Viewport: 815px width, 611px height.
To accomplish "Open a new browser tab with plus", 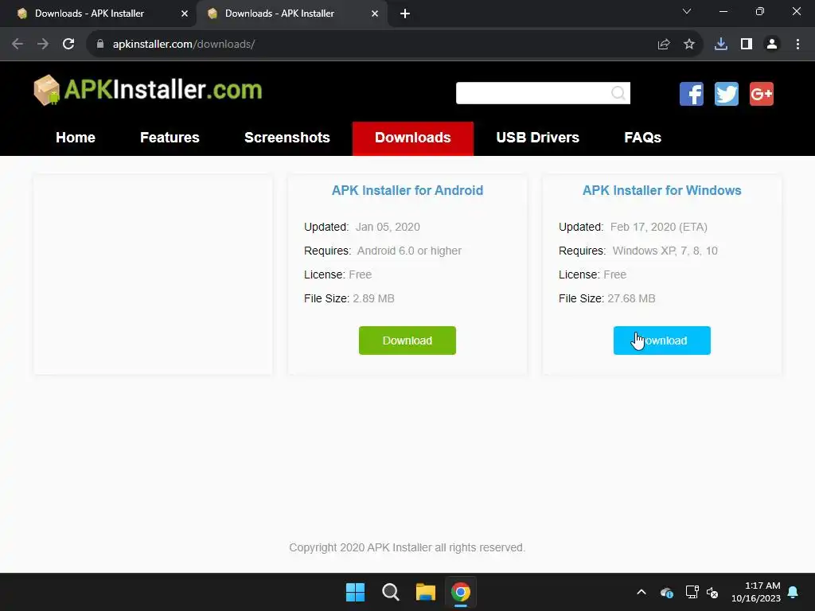I will [x=405, y=14].
